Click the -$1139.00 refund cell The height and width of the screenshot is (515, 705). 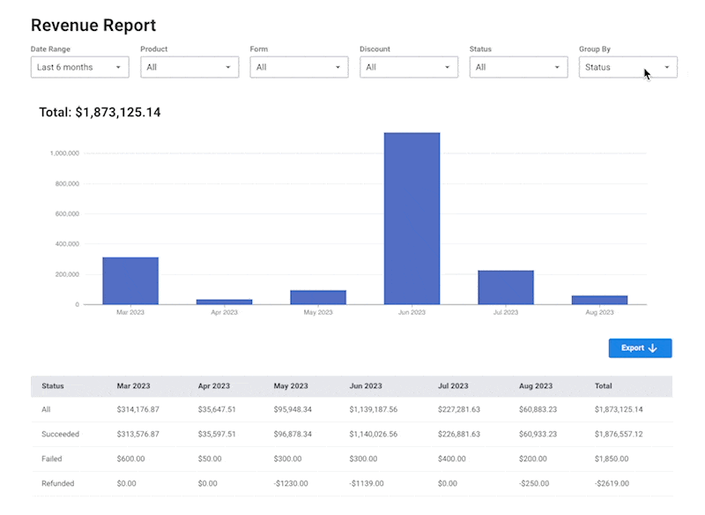[x=367, y=483]
